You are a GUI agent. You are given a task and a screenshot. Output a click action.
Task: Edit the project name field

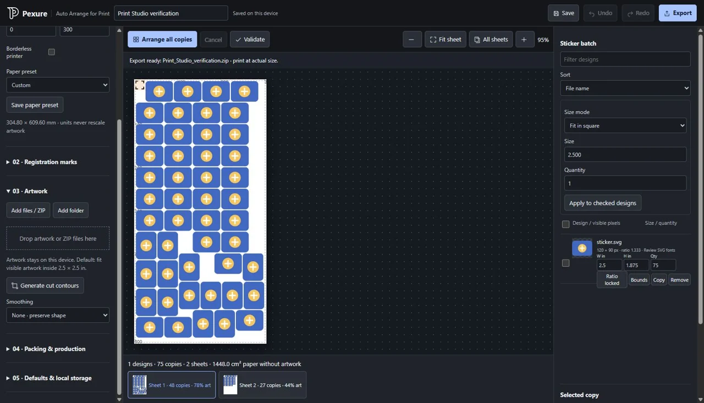point(171,13)
